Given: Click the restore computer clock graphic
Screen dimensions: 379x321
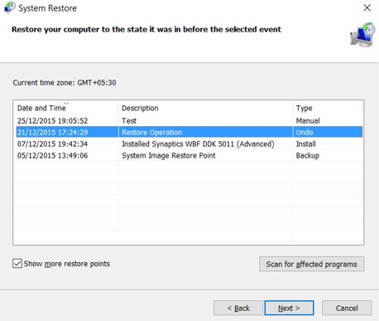Looking at the screenshot, I should pyautogui.click(x=362, y=35).
